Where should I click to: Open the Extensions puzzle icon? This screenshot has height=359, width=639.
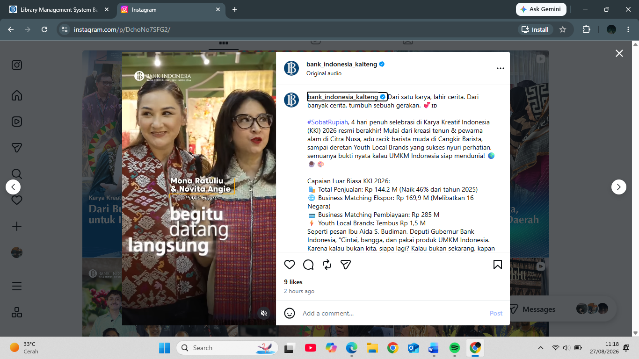586,29
